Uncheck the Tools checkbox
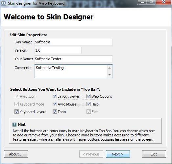The height and width of the screenshot is (164, 172). click(x=55, y=112)
